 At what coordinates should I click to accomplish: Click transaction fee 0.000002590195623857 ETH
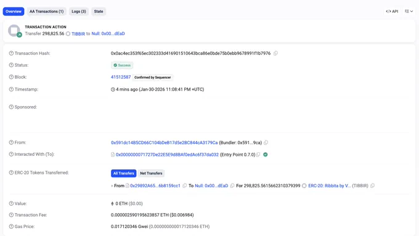tap(140, 215)
